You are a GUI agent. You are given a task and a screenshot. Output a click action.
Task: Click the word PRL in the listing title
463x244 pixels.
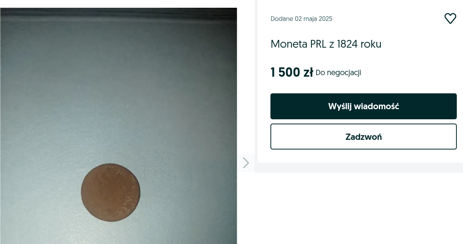(x=318, y=44)
